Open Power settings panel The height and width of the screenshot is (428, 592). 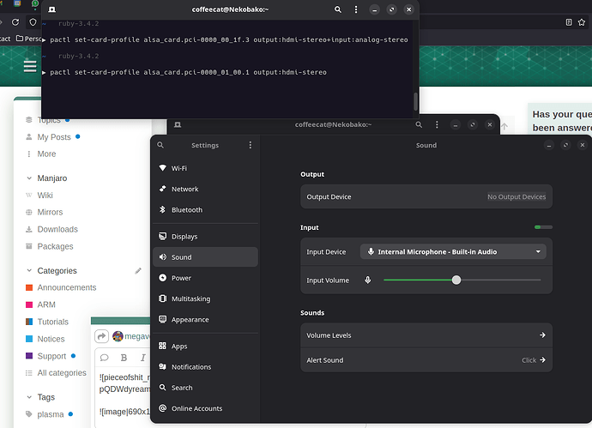click(205, 278)
